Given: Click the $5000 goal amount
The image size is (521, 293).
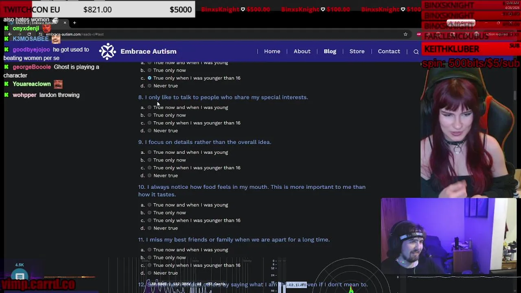Looking at the screenshot, I should tap(181, 9).
